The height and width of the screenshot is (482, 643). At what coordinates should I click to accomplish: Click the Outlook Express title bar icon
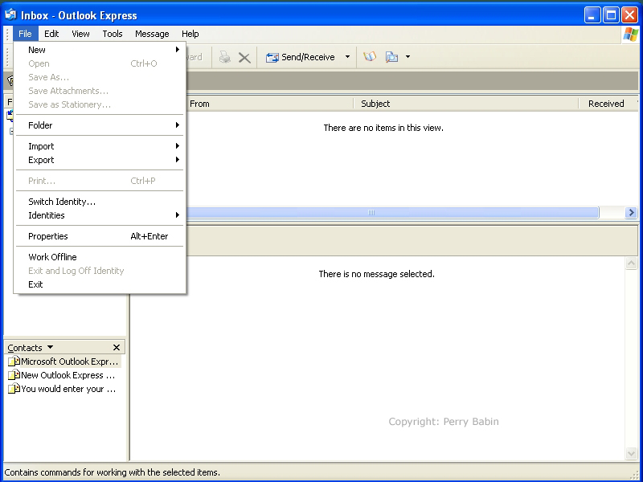click(10, 15)
